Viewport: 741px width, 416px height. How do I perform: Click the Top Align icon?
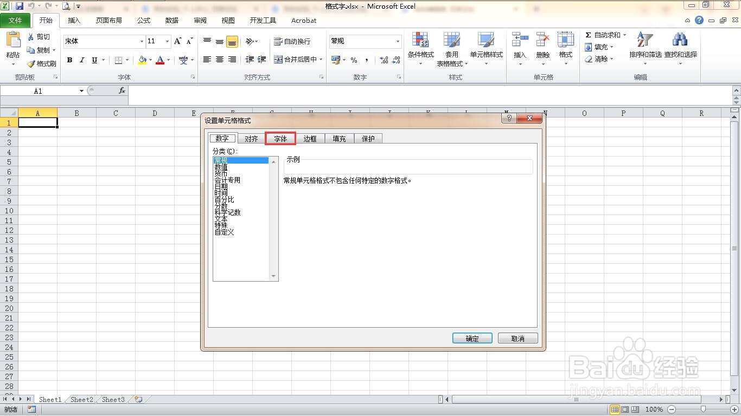click(207, 41)
